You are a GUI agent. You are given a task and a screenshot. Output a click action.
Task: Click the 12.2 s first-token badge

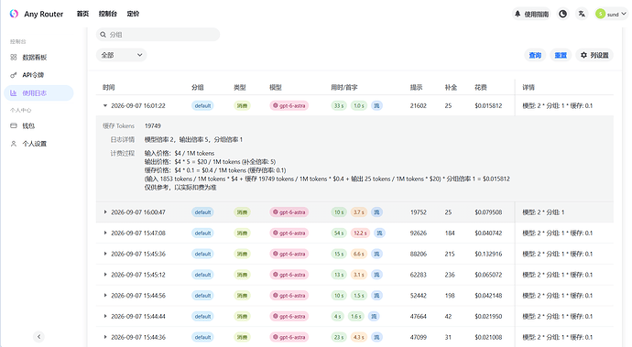[360, 233]
